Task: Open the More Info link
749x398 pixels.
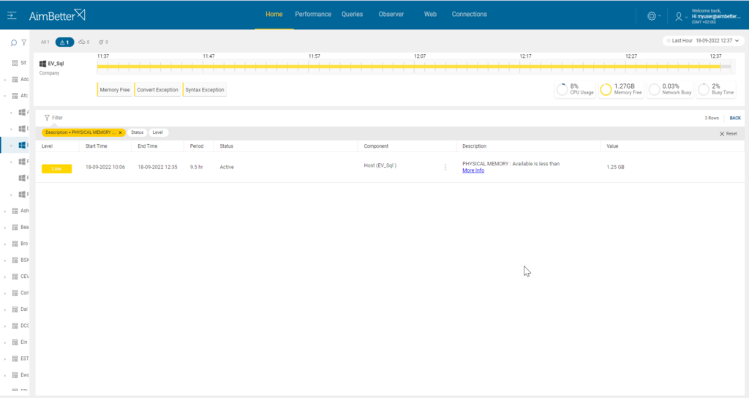Action: click(473, 170)
